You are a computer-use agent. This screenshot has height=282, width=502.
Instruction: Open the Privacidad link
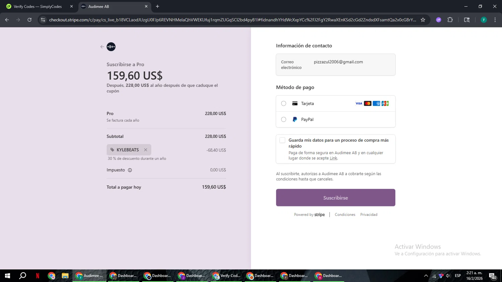tap(369, 215)
